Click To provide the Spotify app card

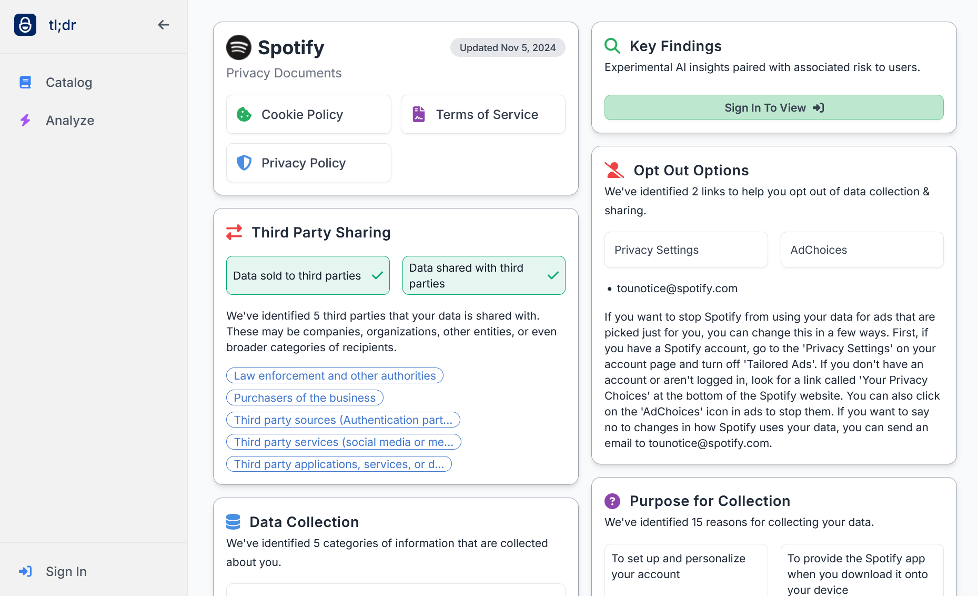(862, 570)
